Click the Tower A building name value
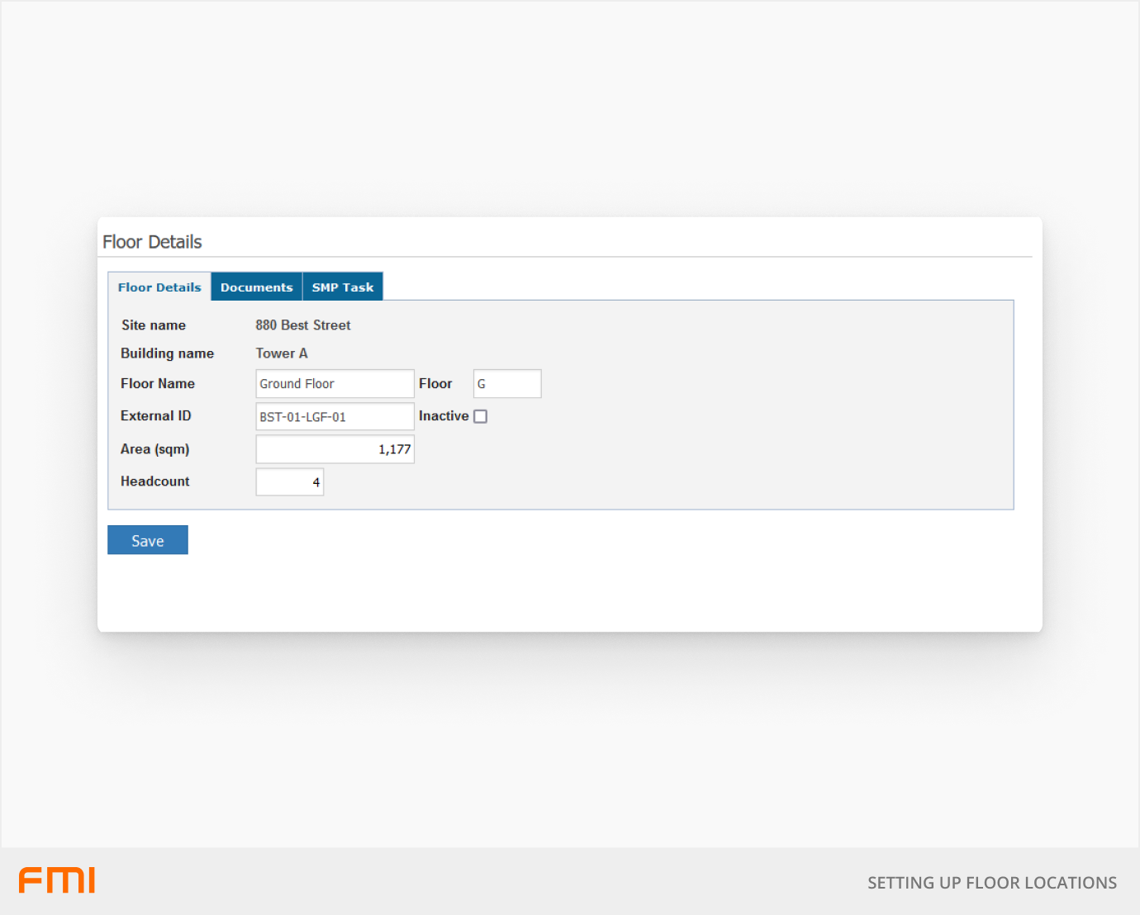The height and width of the screenshot is (915, 1140). point(282,353)
